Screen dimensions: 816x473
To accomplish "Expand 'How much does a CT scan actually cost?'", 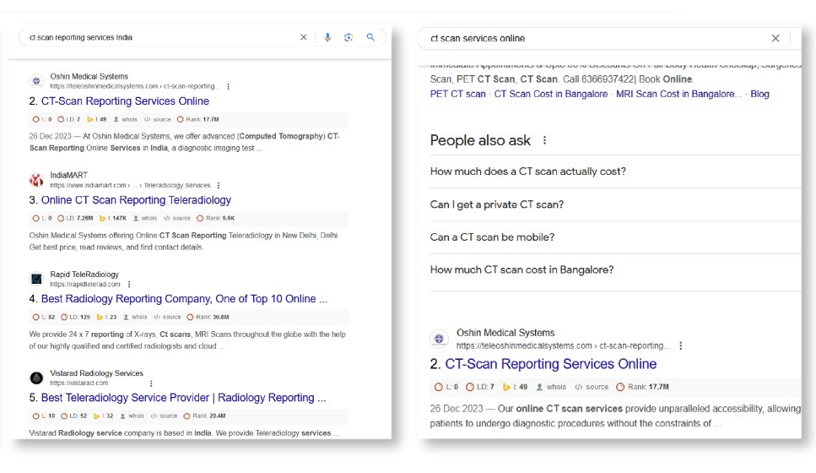I will 528,171.
